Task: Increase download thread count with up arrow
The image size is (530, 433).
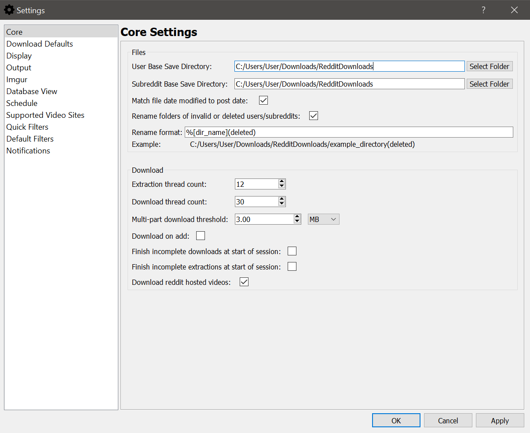Action: click(x=282, y=199)
